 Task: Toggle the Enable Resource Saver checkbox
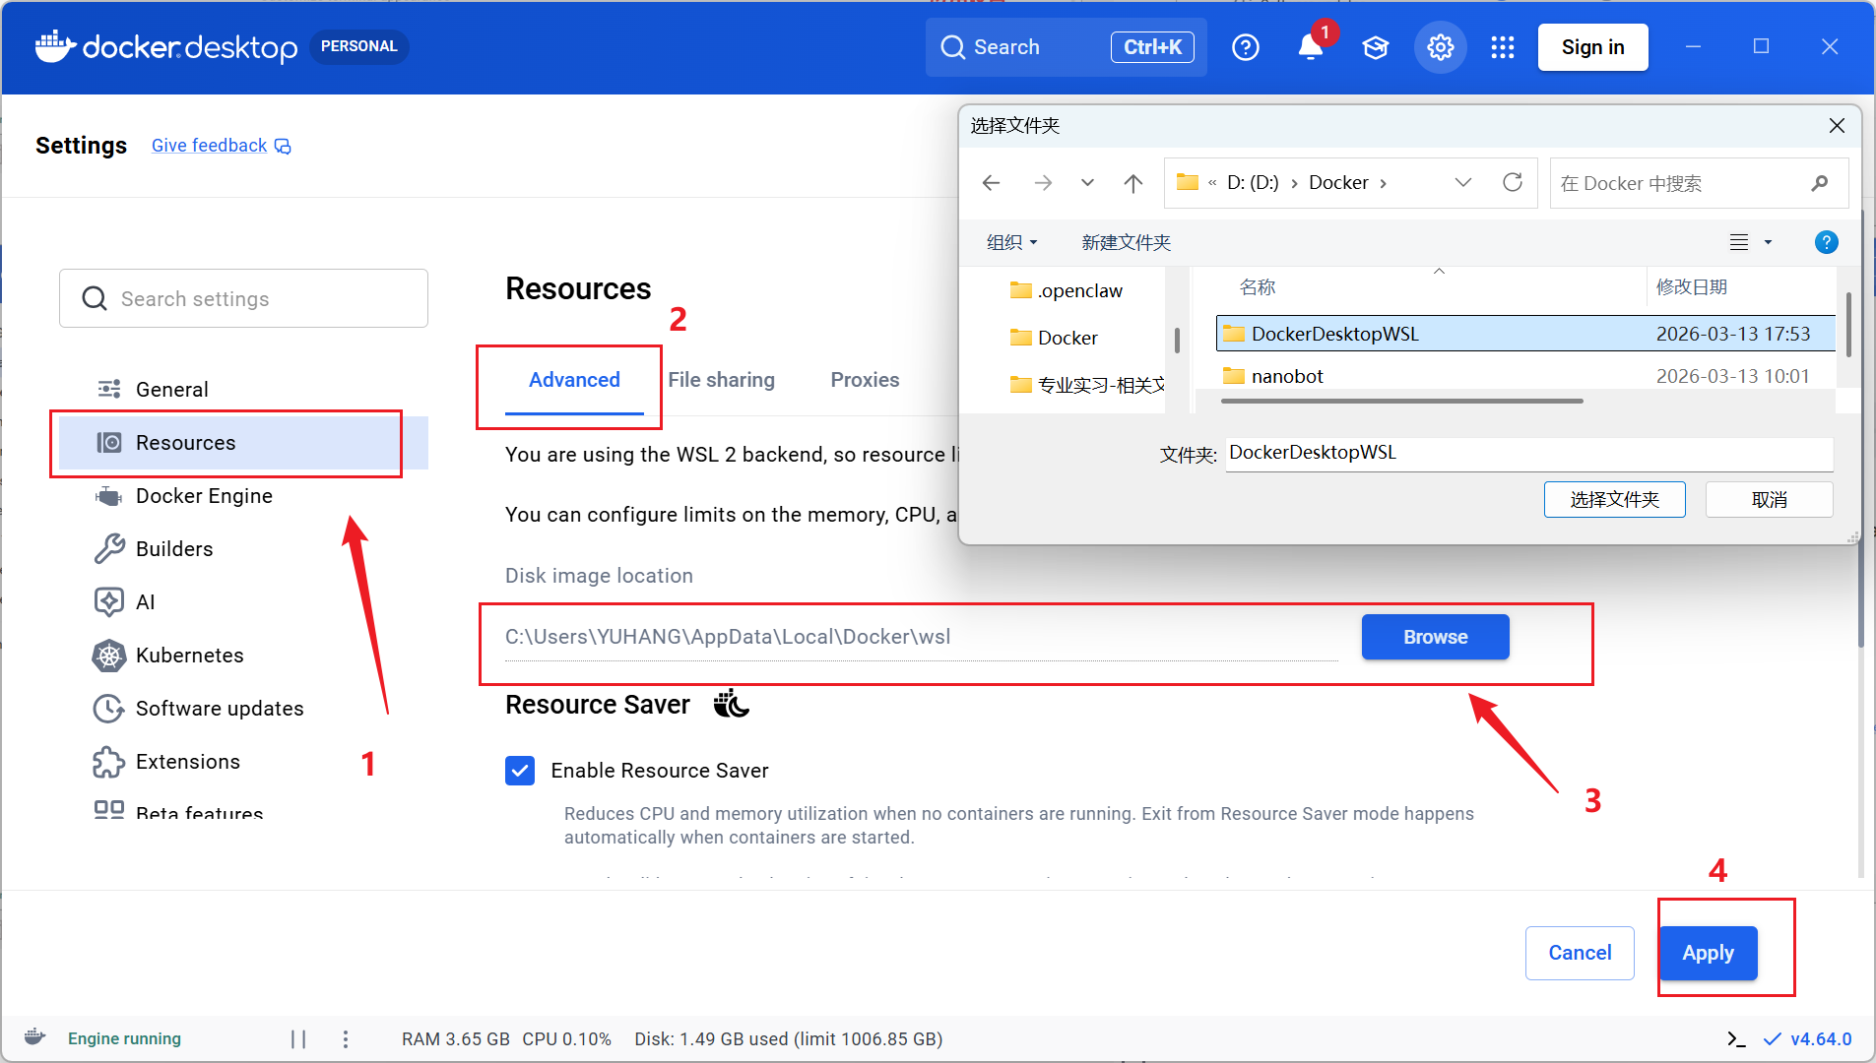(x=520, y=771)
